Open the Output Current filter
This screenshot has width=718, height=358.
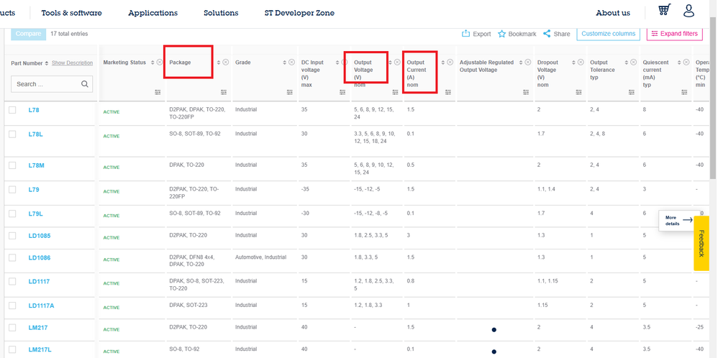click(x=448, y=92)
